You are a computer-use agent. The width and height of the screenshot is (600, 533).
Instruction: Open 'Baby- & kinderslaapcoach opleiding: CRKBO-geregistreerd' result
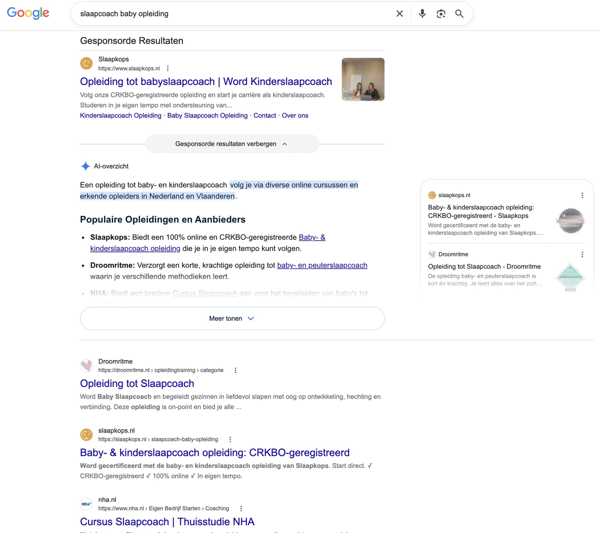tap(215, 452)
